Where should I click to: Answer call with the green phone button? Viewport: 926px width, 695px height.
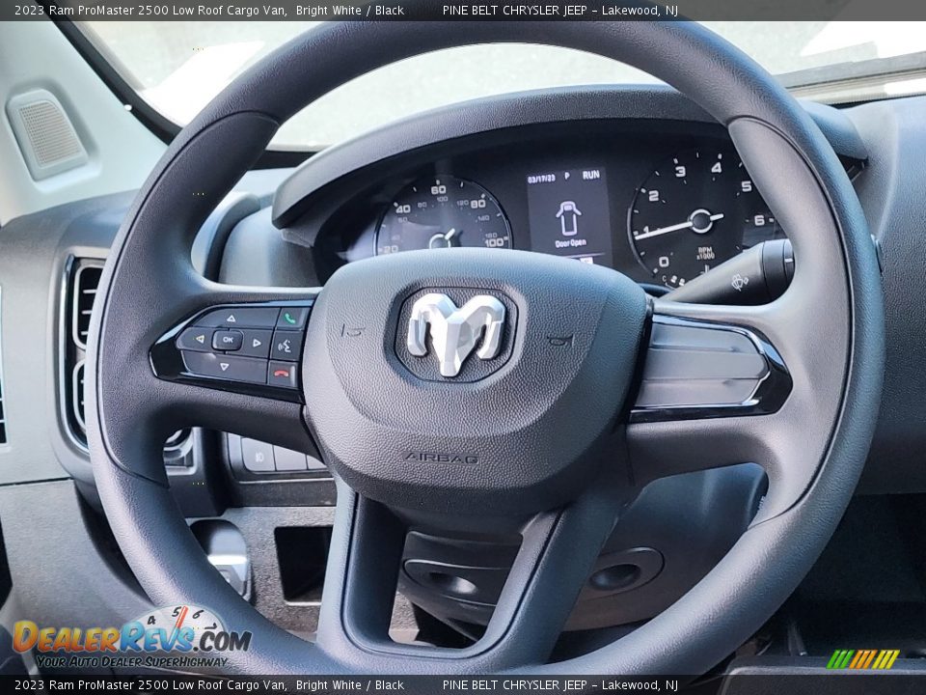pyautogui.click(x=290, y=319)
